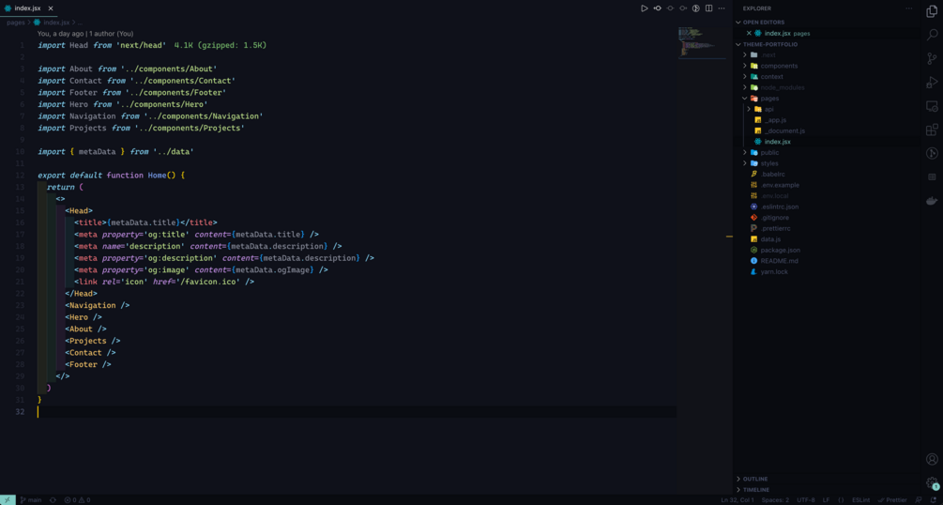Click the ESLint status bar item
The height and width of the screenshot is (505, 943).
tap(860, 500)
